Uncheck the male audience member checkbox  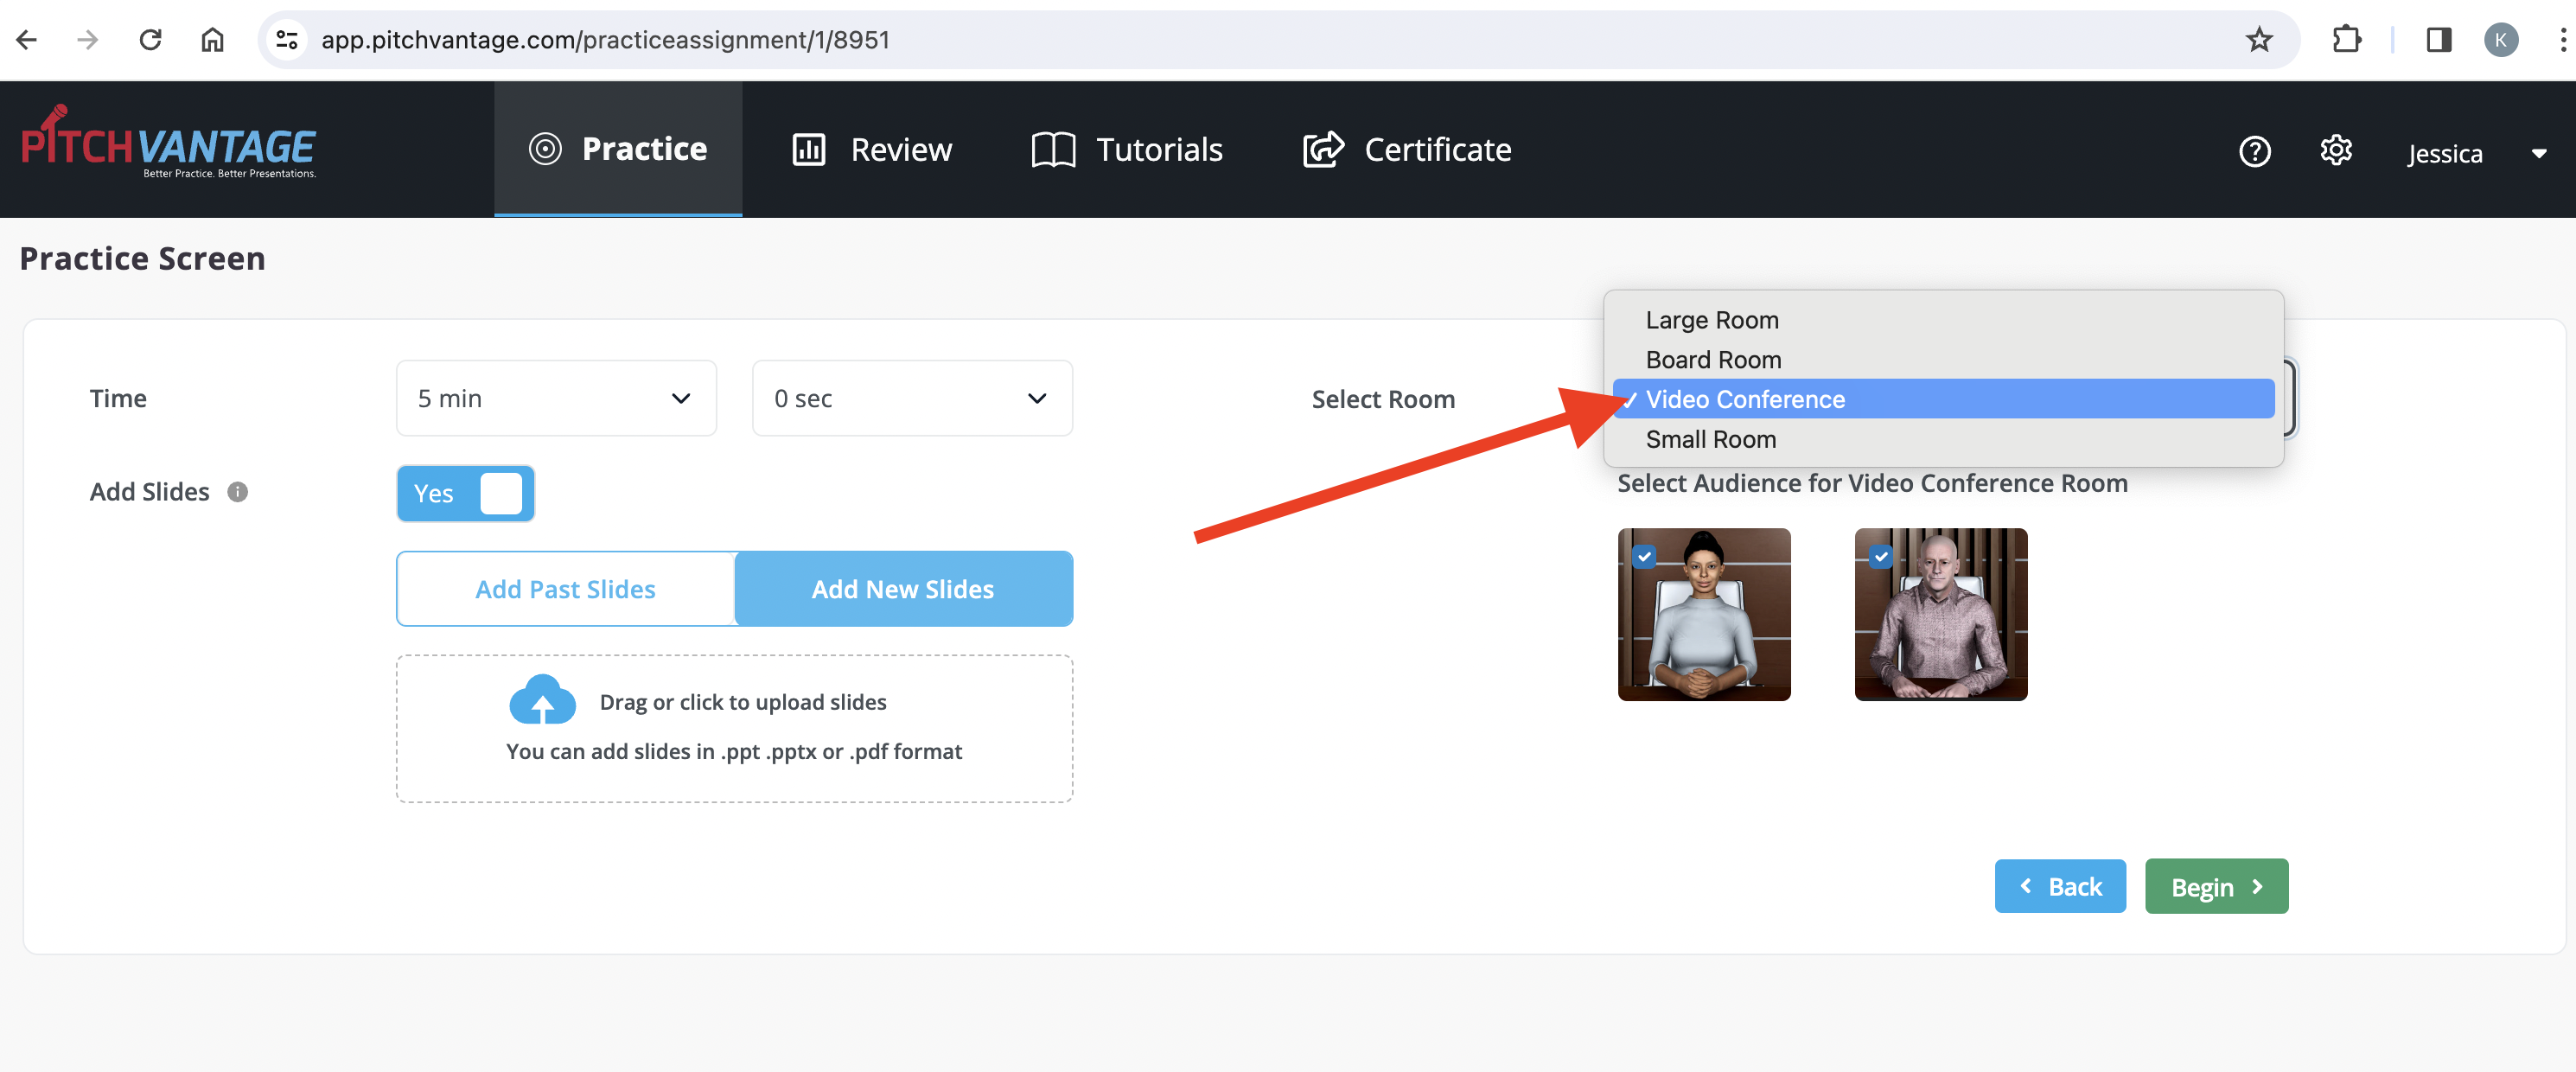(1880, 556)
